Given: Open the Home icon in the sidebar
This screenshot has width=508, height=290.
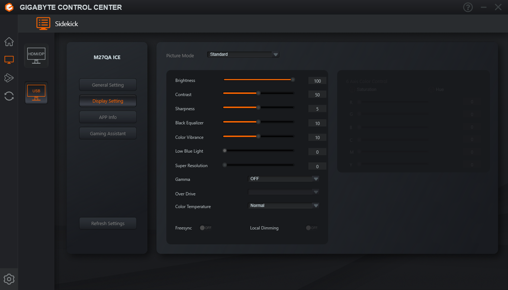Looking at the screenshot, I should [x=9, y=42].
